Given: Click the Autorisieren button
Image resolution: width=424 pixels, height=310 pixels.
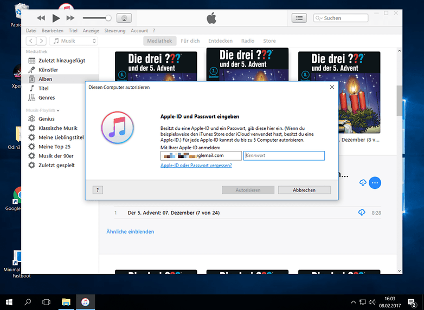Looking at the screenshot, I should [x=248, y=190].
